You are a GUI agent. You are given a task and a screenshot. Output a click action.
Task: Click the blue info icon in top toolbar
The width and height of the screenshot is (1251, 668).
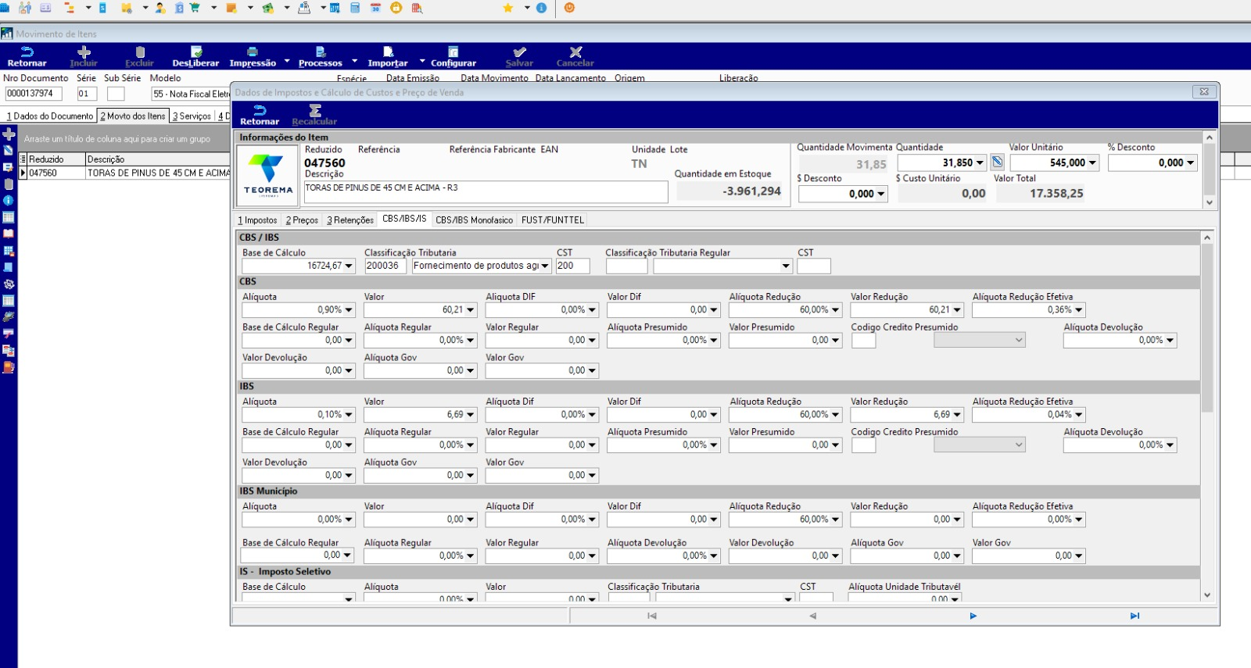click(542, 8)
